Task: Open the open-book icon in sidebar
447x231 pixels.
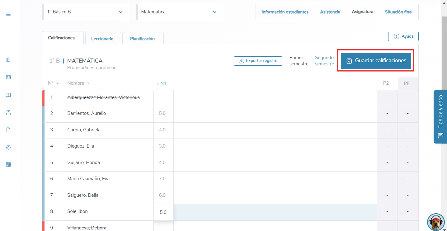Action: pyautogui.click(x=8, y=95)
